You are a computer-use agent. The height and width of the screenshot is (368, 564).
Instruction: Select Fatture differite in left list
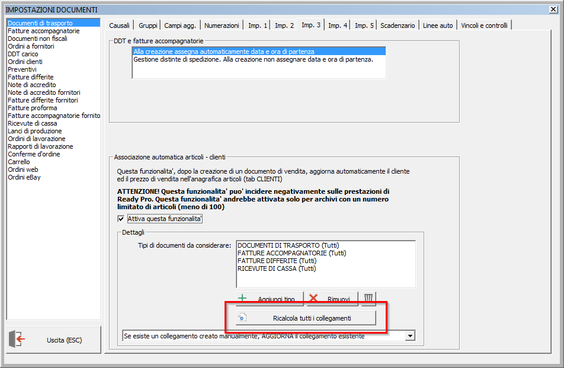coord(53,77)
